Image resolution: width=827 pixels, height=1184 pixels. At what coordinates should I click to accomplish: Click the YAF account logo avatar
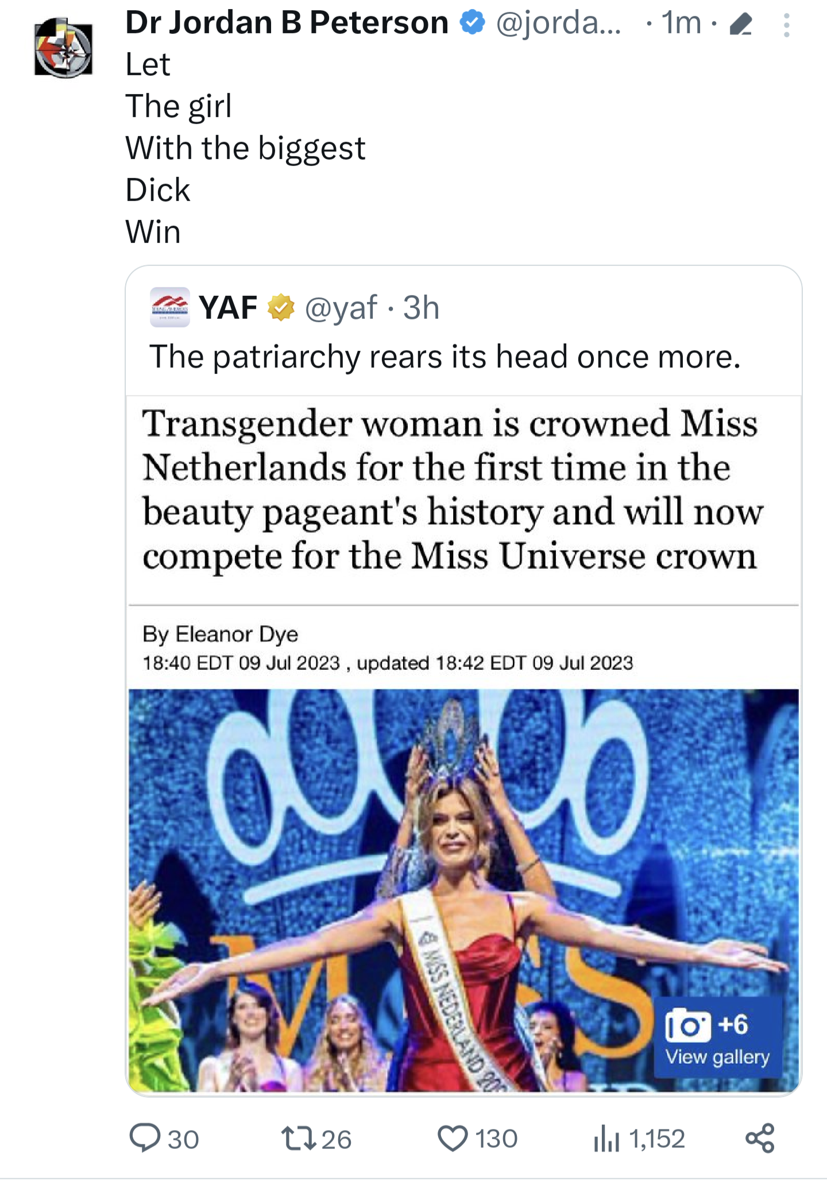(x=169, y=307)
